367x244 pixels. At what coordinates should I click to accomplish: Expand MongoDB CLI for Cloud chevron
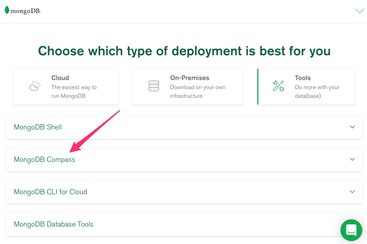[x=352, y=192]
